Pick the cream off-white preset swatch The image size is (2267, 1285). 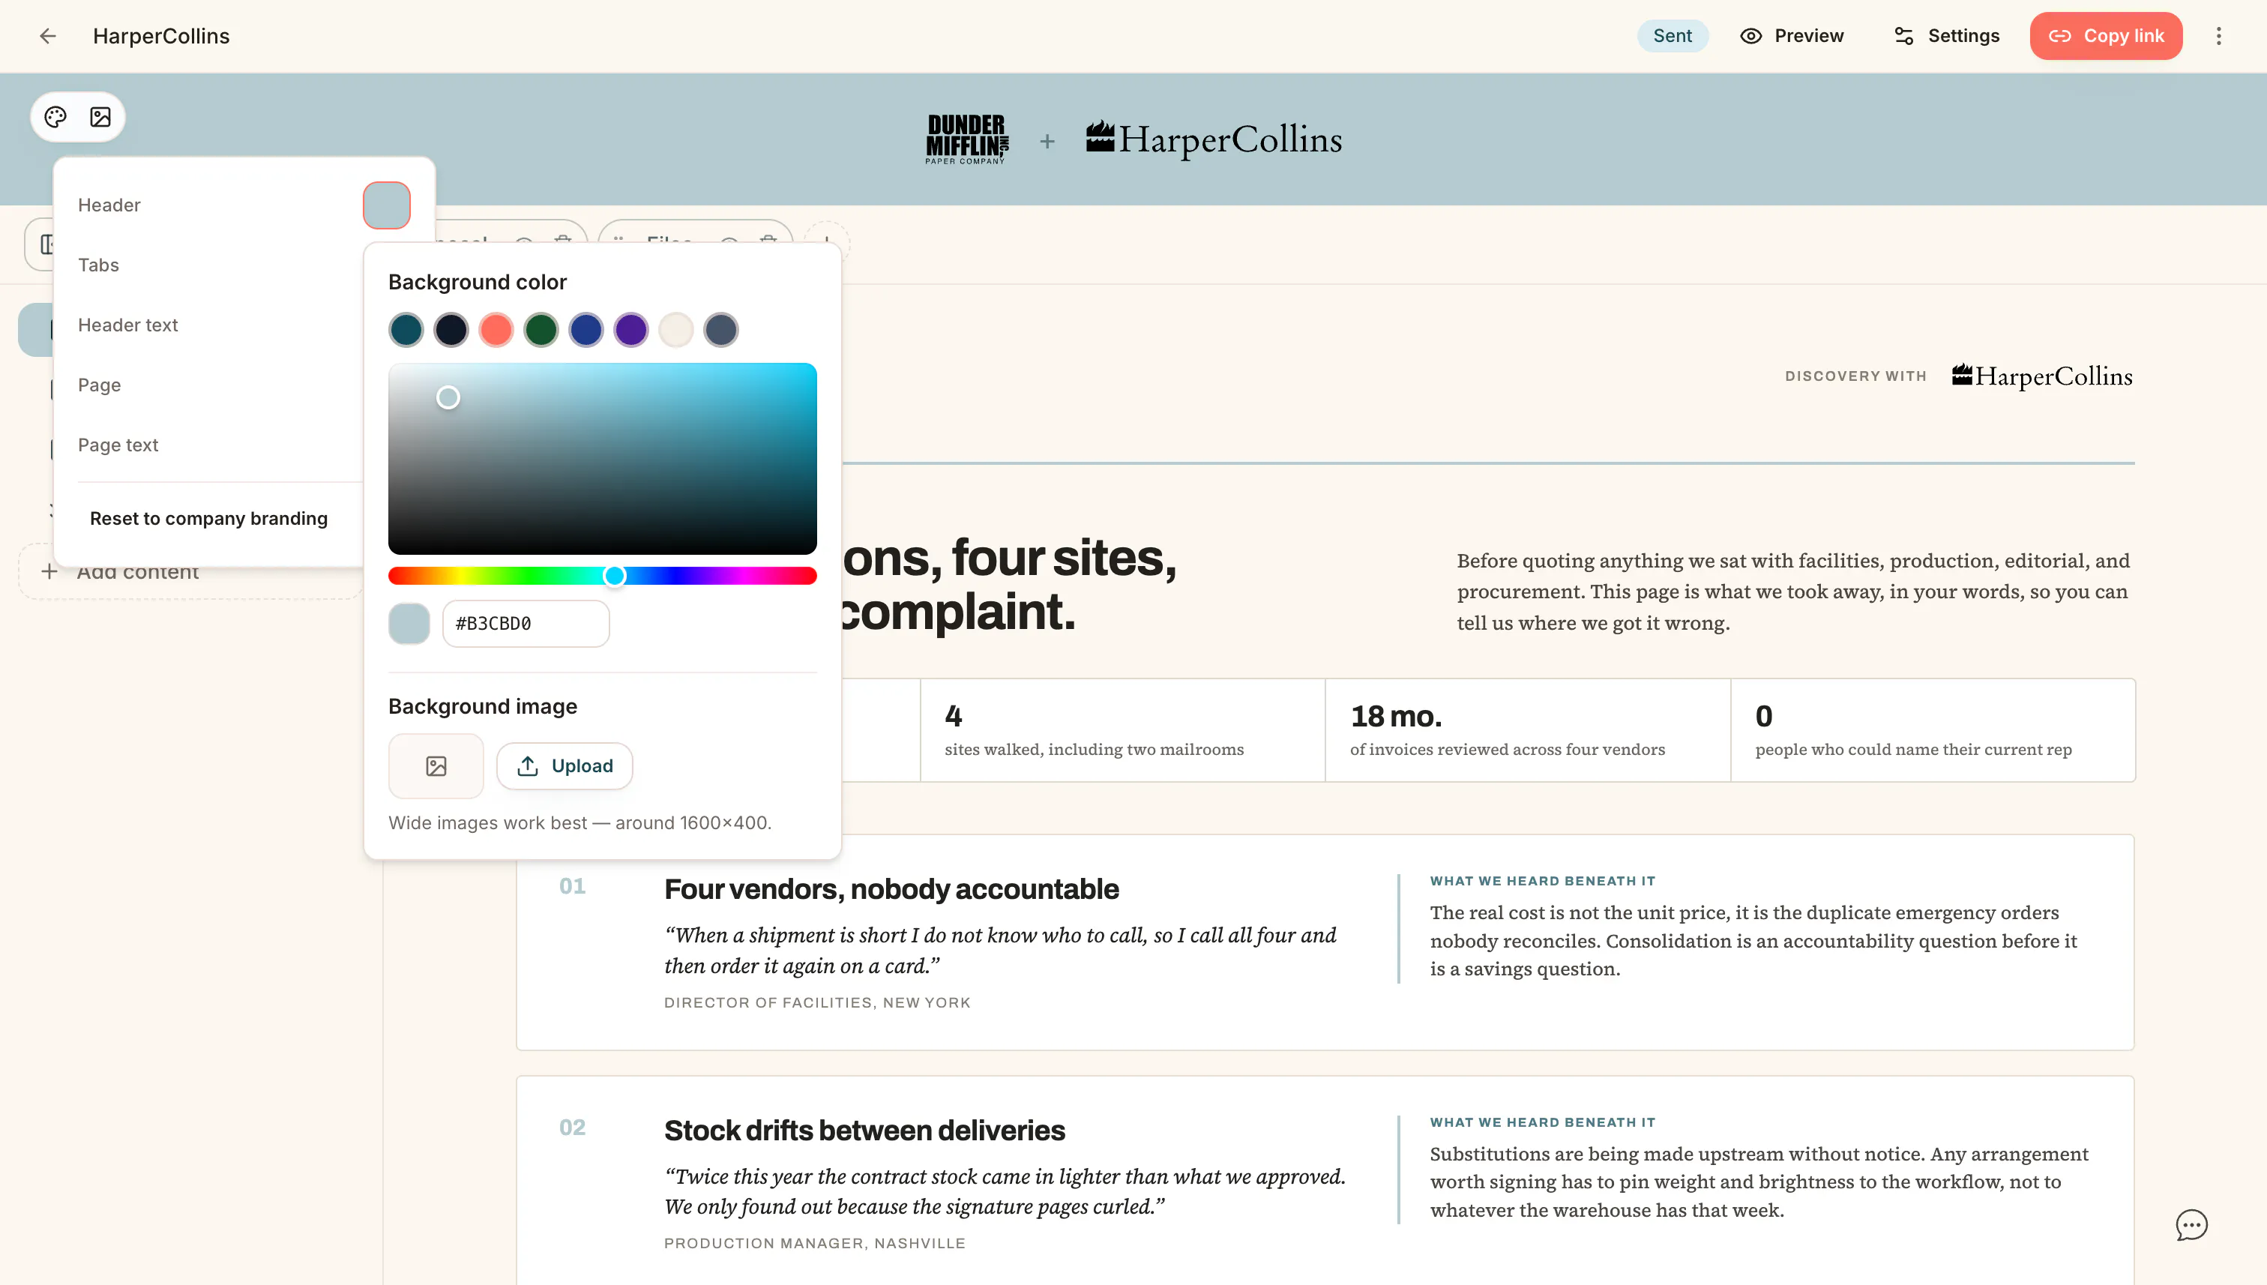(x=676, y=330)
